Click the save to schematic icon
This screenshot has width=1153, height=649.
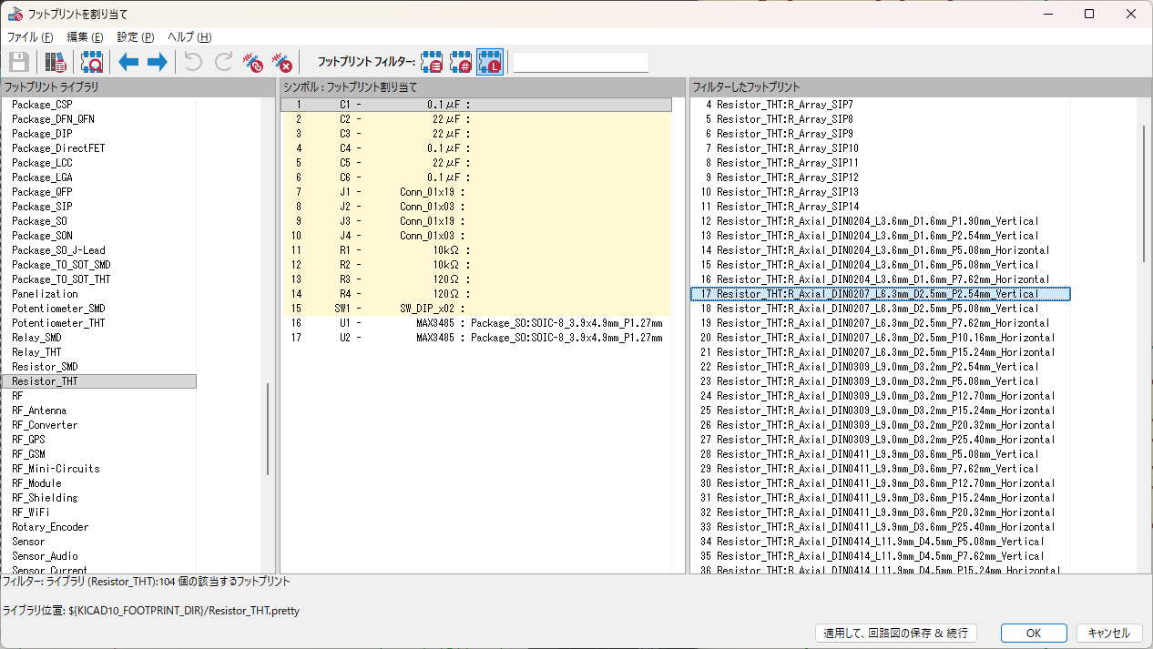pos(19,62)
